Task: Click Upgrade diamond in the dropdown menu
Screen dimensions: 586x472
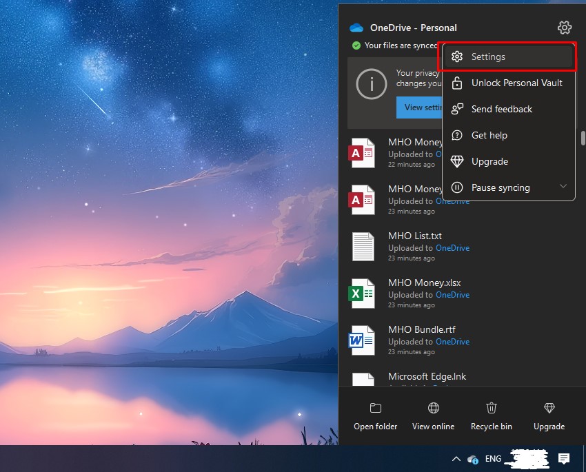Action: (x=457, y=162)
